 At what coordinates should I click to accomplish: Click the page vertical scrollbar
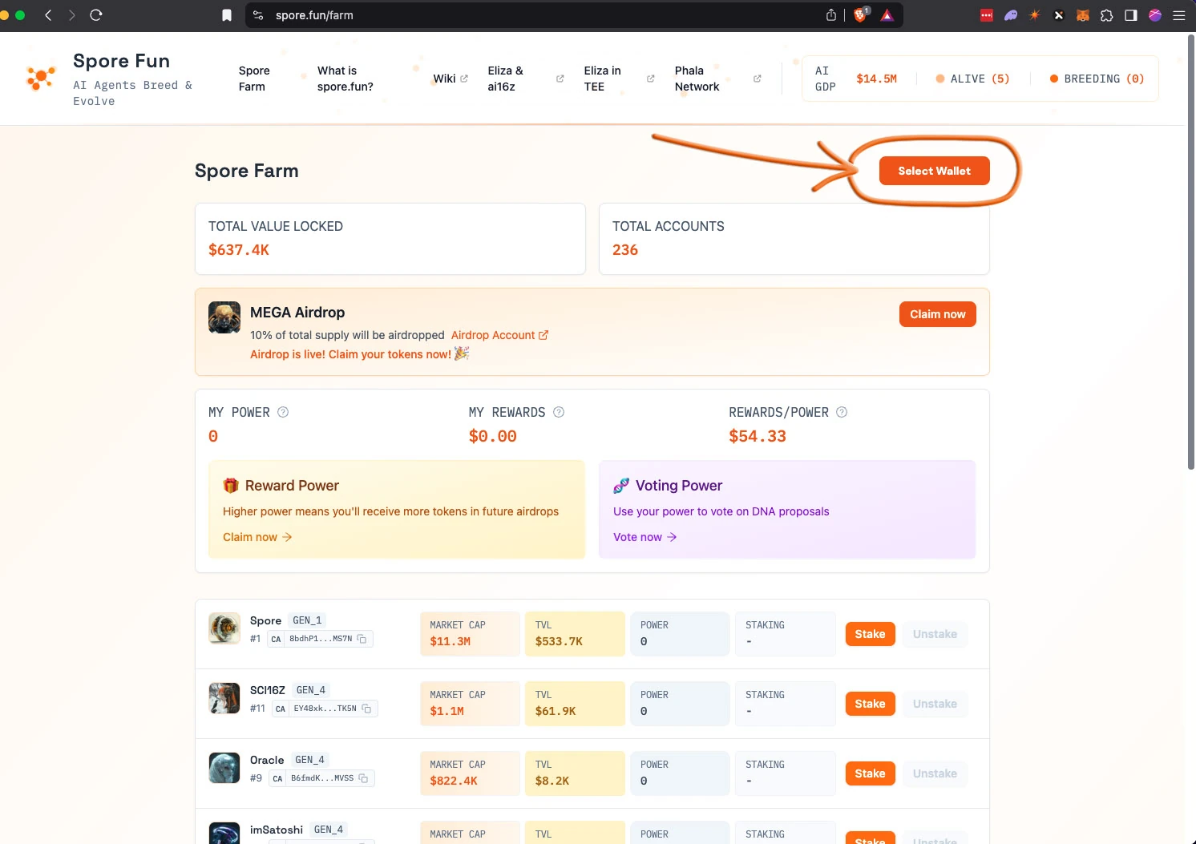click(x=1190, y=252)
